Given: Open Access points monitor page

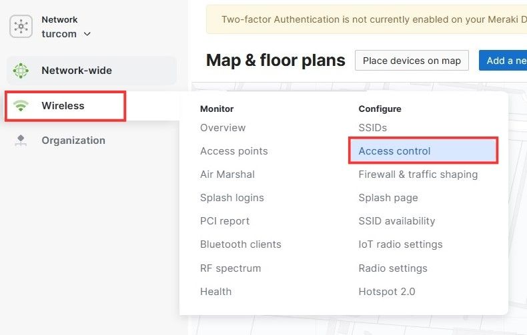Looking at the screenshot, I should click(233, 151).
